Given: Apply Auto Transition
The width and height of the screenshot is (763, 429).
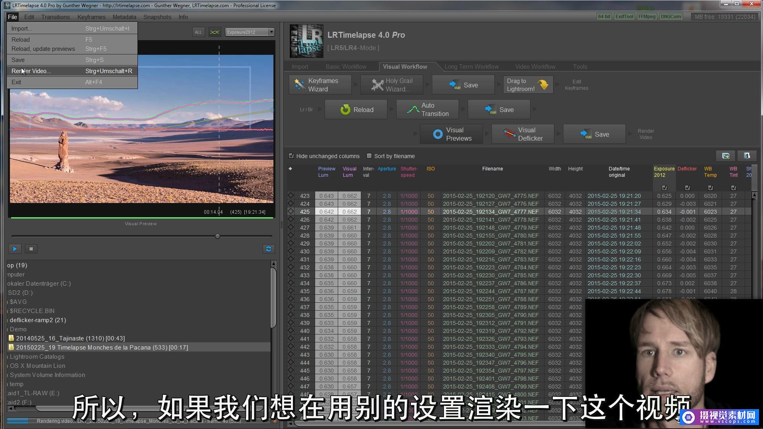Looking at the screenshot, I should tap(428, 110).
